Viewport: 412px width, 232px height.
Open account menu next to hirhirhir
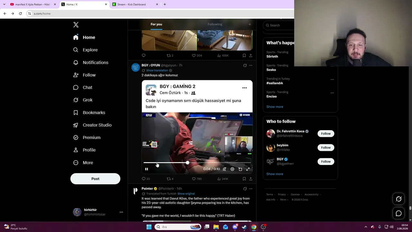tap(121, 212)
